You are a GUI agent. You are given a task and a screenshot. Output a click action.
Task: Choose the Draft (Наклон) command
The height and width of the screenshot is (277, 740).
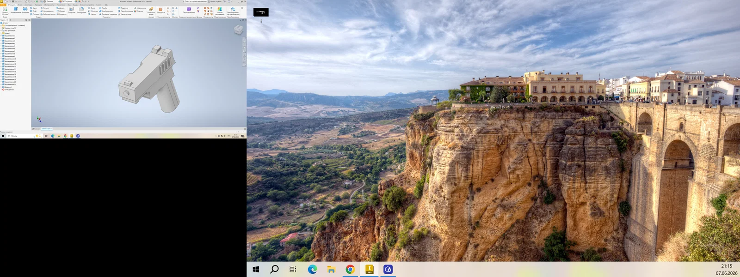[x=92, y=14]
